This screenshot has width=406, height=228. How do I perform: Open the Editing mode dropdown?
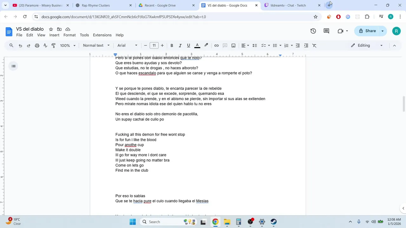[367, 46]
